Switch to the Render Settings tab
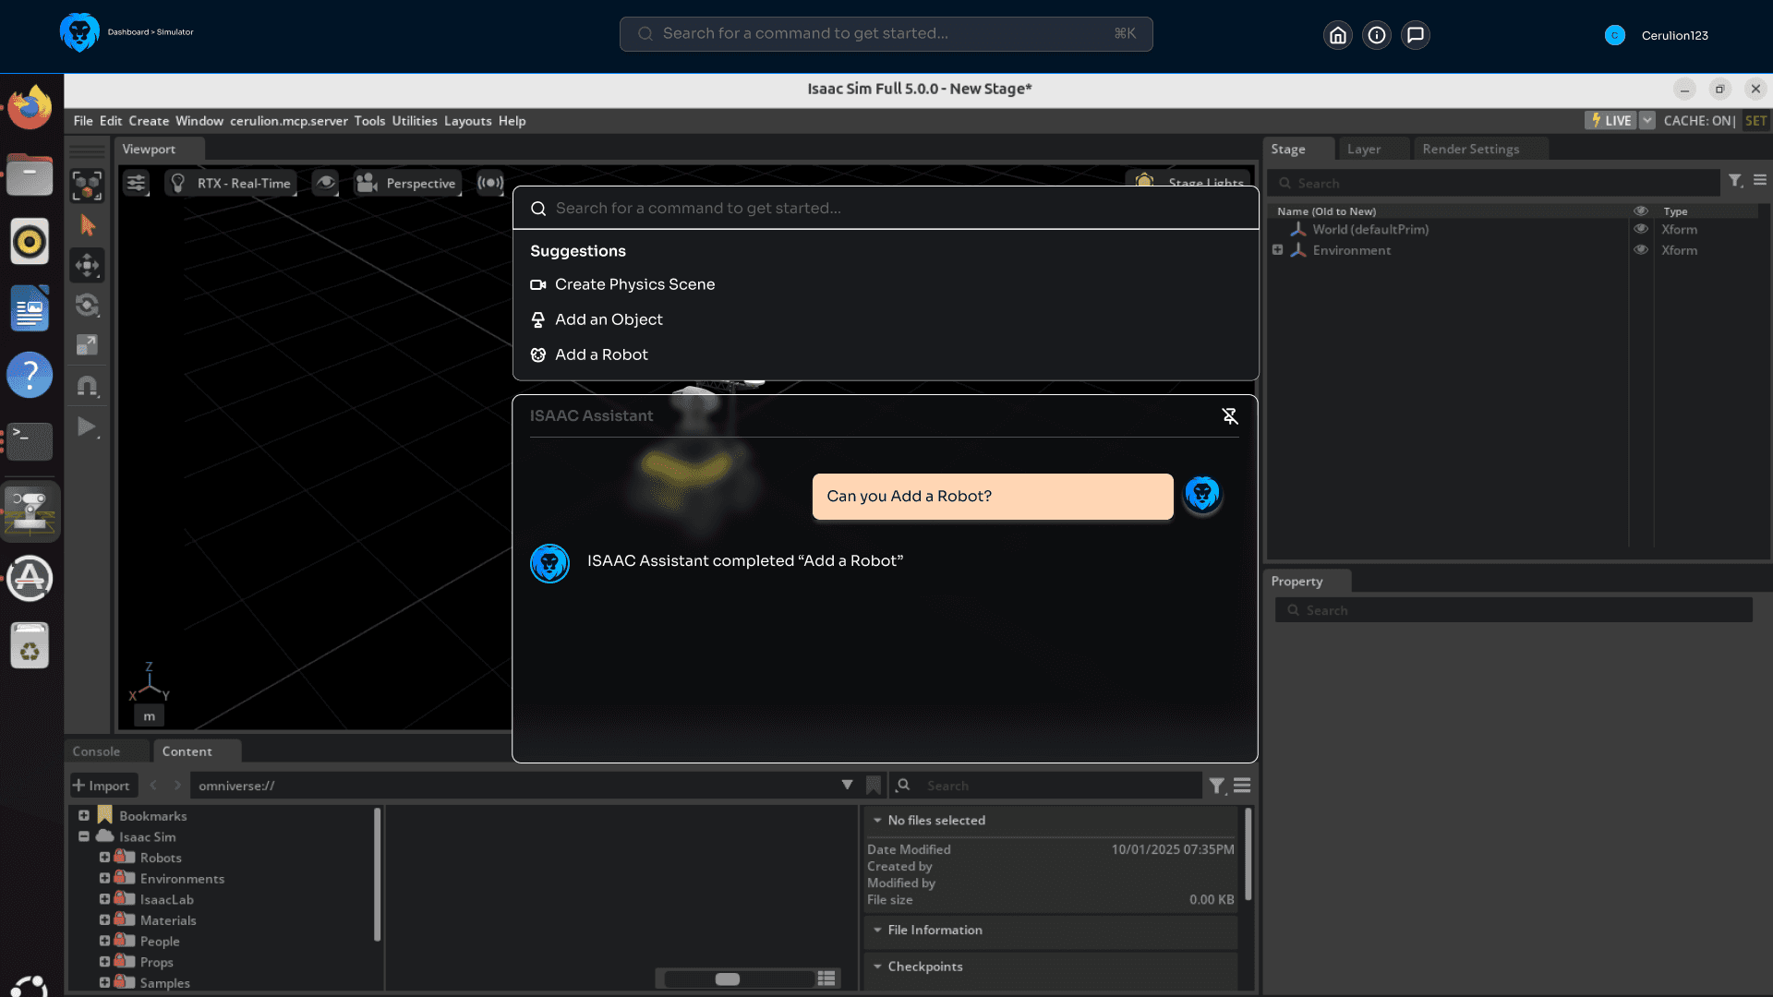Image resolution: width=1773 pixels, height=997 pixels. pyautogui.click(x=1470, y=149)
